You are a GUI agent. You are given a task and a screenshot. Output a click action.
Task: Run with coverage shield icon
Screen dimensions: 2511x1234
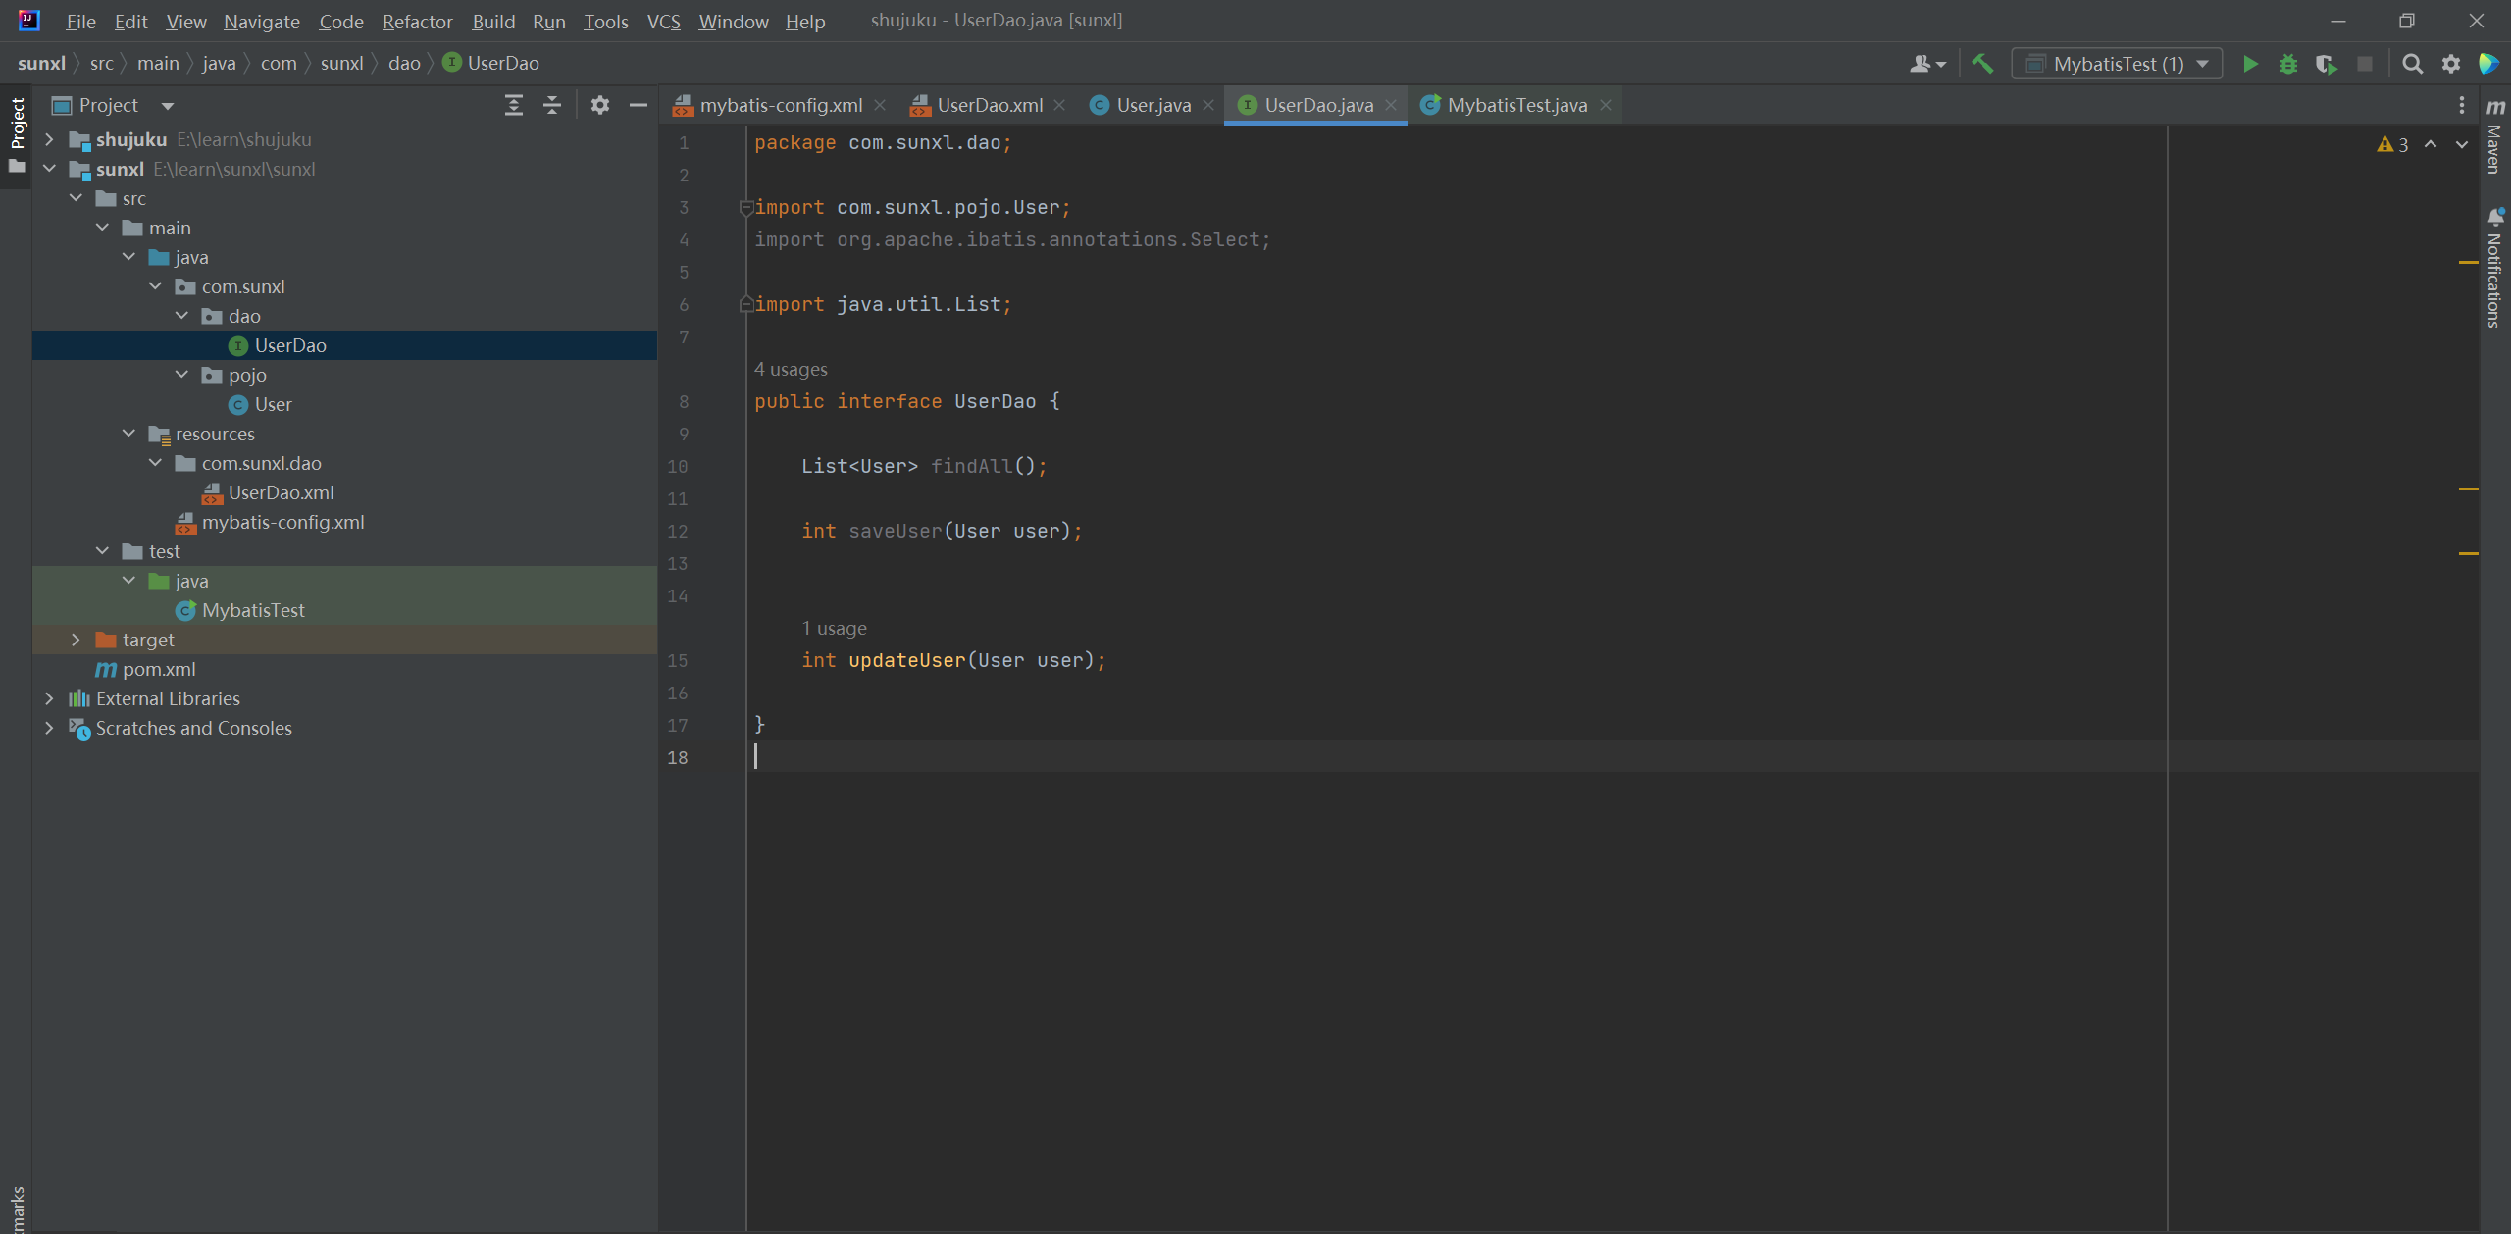(x=2326, y=65)
